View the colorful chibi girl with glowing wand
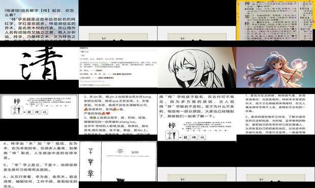The image size is (315, 188). 275,67
